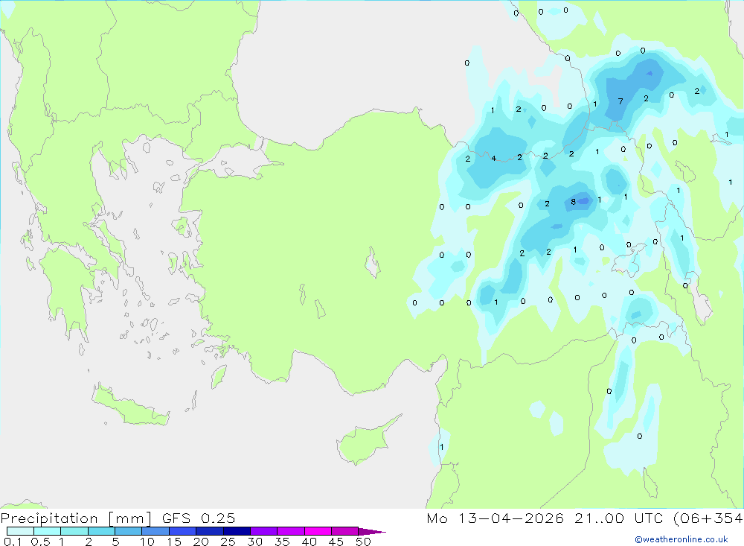744x546 pixels.
Task: Click the '25' legend scale label
Action: tap(228, 542)
